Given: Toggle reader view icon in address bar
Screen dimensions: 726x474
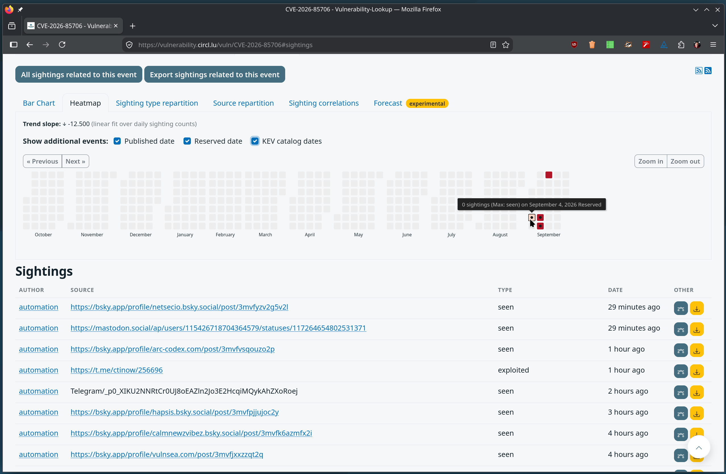Looking at the screenshot, I should coord(493,45).
